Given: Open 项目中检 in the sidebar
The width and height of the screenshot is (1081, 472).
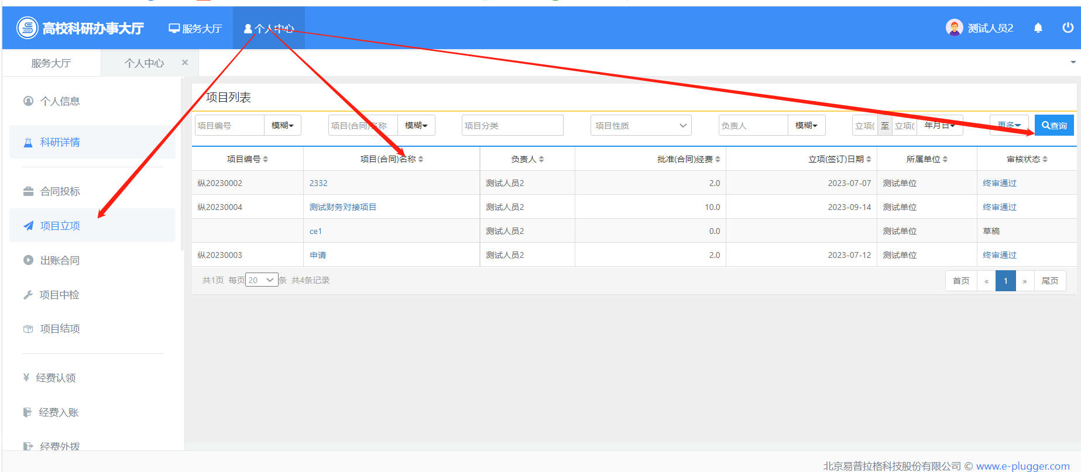Looking at the screenshot, I should tap(59, 295).
